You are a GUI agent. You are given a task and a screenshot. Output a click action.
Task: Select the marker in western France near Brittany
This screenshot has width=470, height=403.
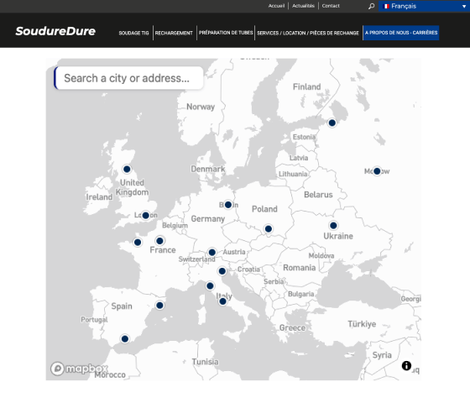click(x=138, y=243)
